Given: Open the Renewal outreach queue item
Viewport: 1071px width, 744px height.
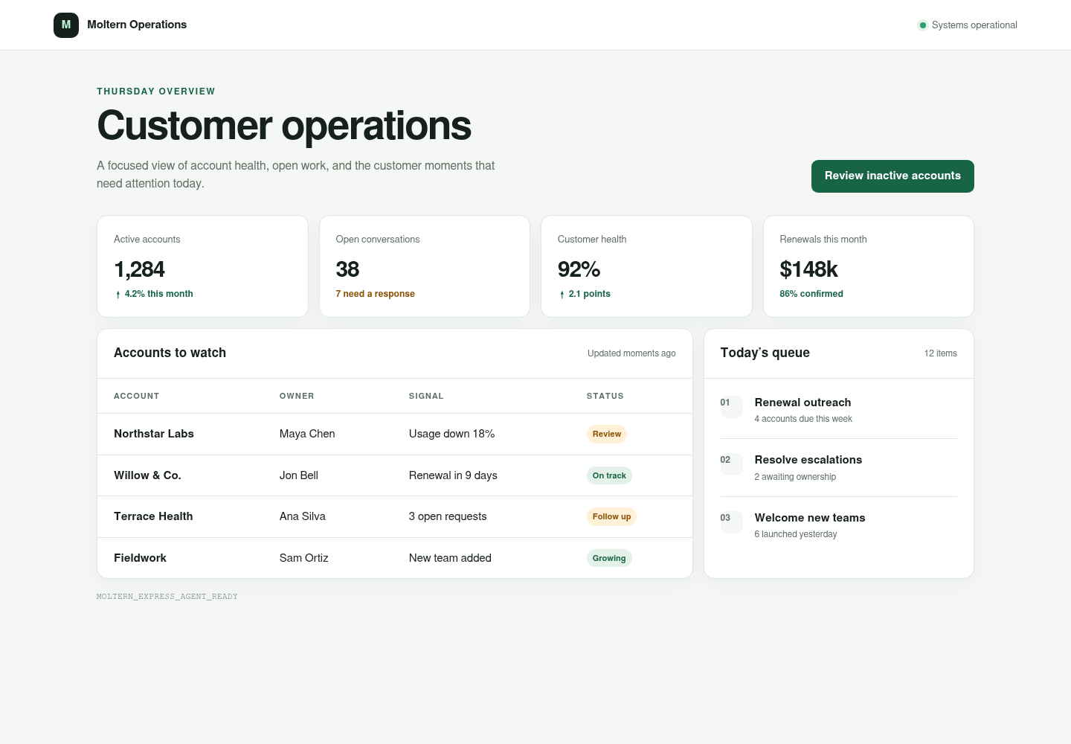Looking at the screenshot, I should pos(839,410).
